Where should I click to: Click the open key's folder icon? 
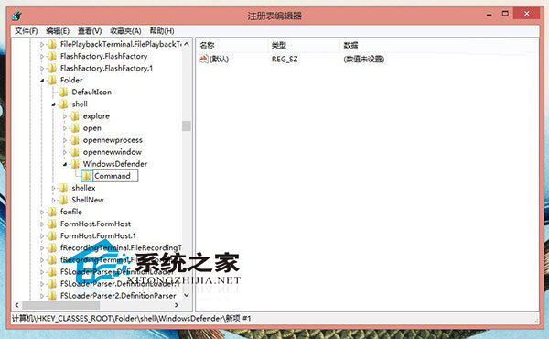pos(75,128)
